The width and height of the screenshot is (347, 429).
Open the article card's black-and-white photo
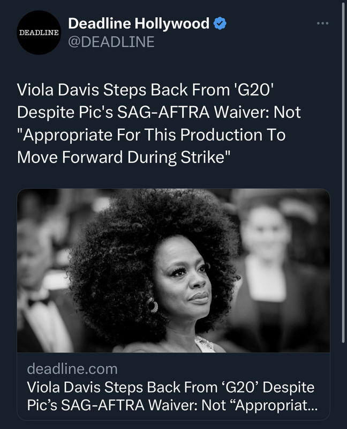(174, 270)
